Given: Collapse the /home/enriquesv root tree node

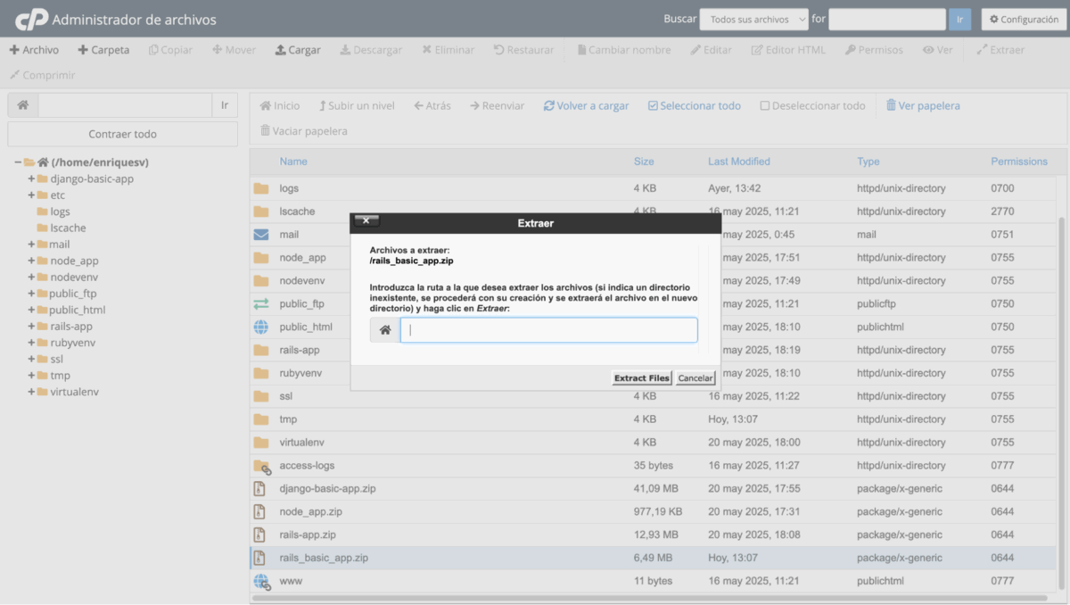Looking at the screenshot, I should pos(18,162).
